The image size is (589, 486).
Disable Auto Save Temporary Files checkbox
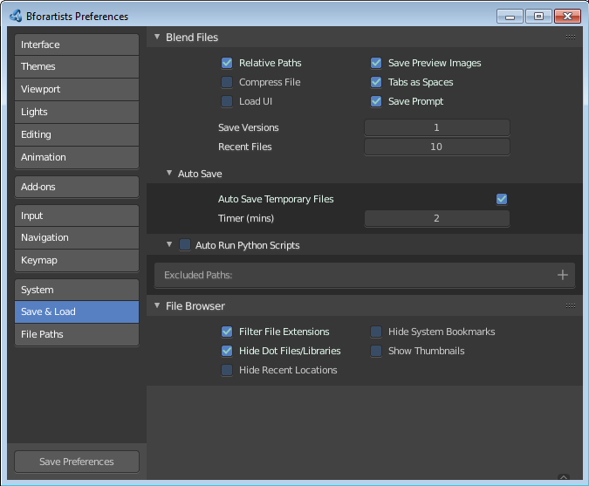point(502,199)
